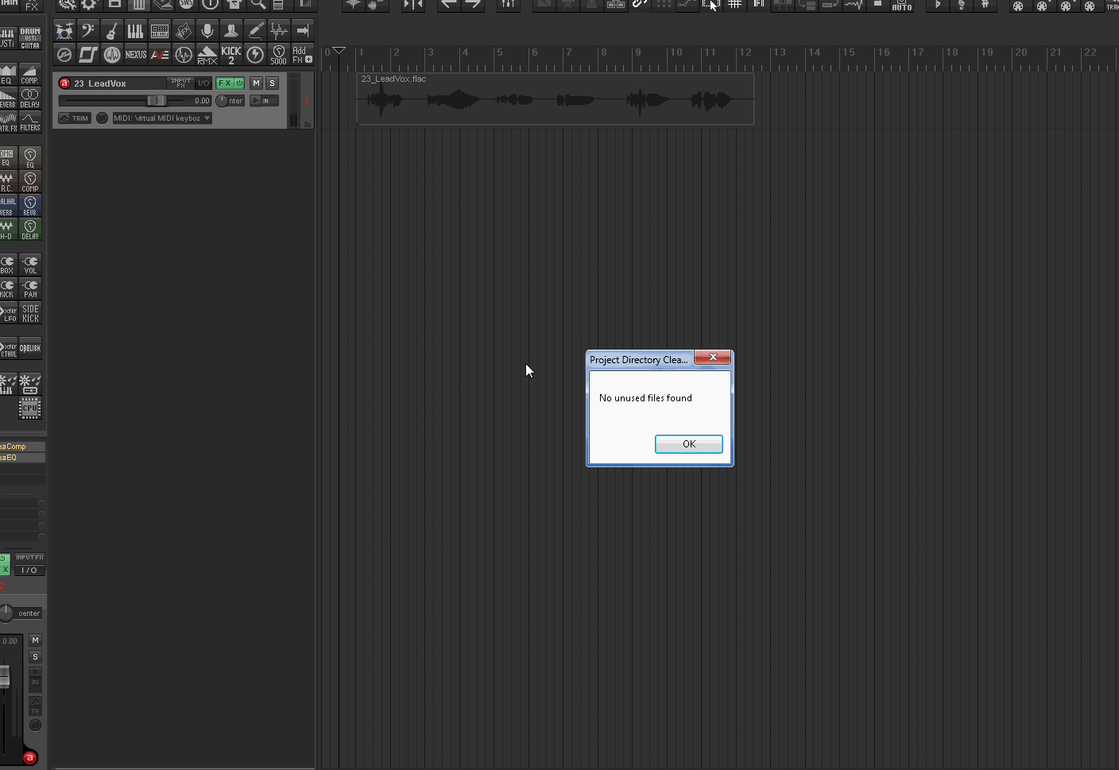Viewport: 1119px width, 770px height.
Task: Toggle input monitoring on LeadVox track
Action: [255, 101]
